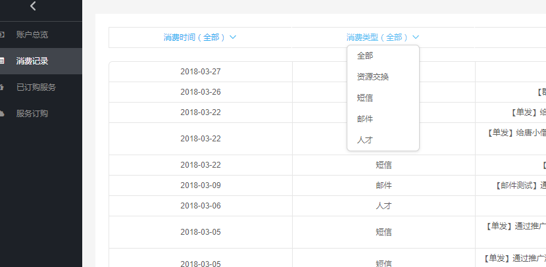Screen dimensions: 546x267
Task: Pick 人才 in the dropdown list
Action: [365, 140]
